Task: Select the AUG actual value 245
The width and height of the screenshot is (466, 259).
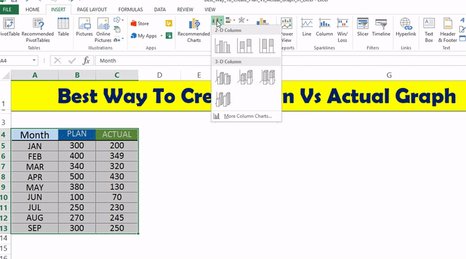Action: pyautogui.click(x=116, y=218)
